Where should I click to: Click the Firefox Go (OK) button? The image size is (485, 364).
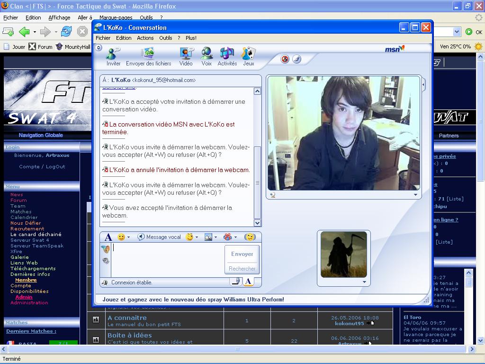474,32
